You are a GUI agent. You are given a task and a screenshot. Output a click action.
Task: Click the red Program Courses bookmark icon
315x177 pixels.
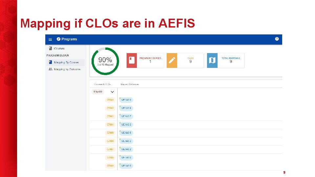pos(132,60)
